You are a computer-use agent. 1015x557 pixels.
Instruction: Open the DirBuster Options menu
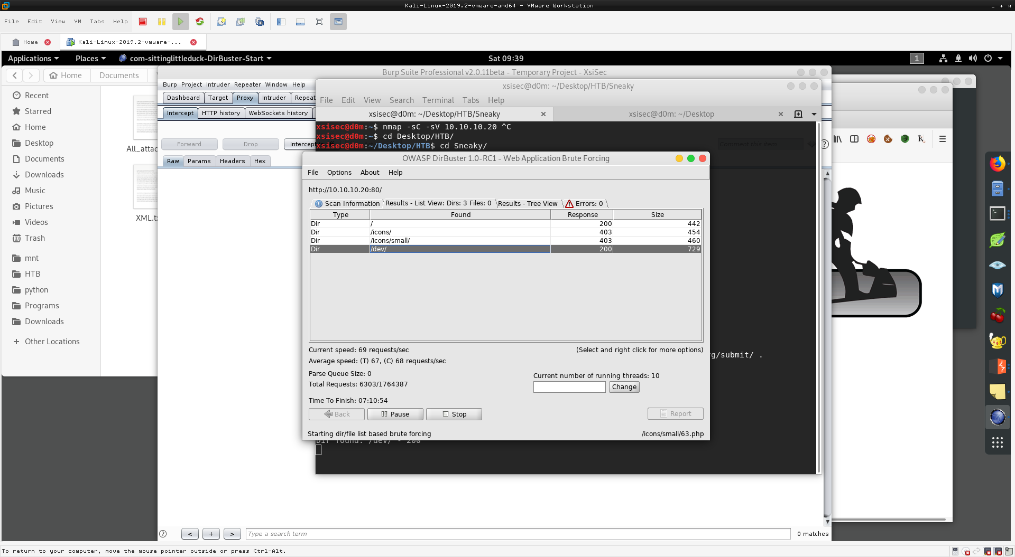(x=339, y=172)
